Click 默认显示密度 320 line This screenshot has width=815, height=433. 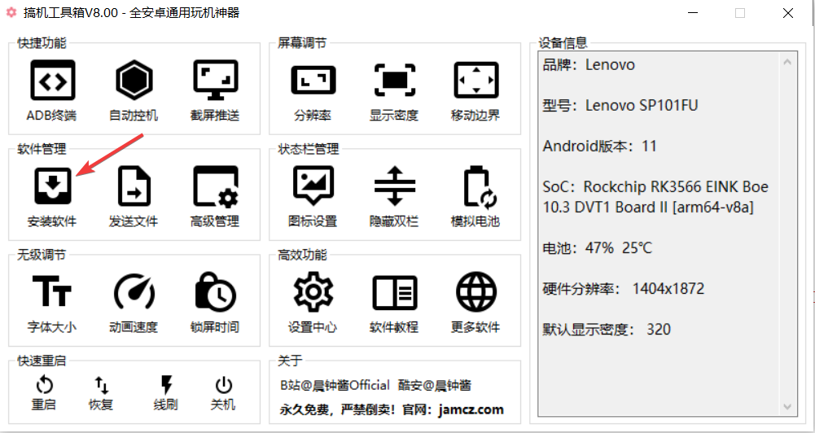pyautogui.click(x=607, y=329)
